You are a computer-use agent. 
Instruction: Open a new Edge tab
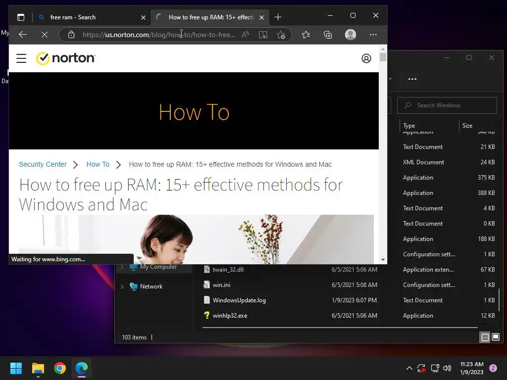[x=278, y=17]
